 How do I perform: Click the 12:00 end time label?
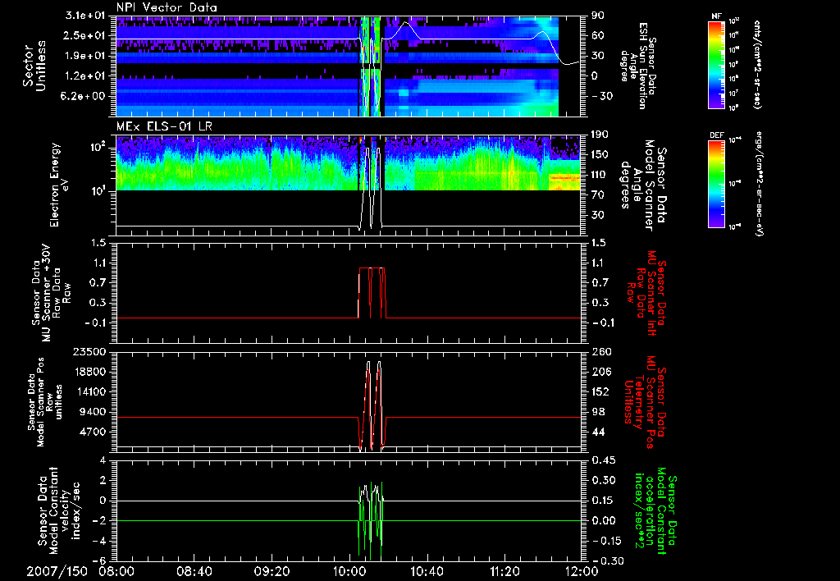click(x=581, y=570)
